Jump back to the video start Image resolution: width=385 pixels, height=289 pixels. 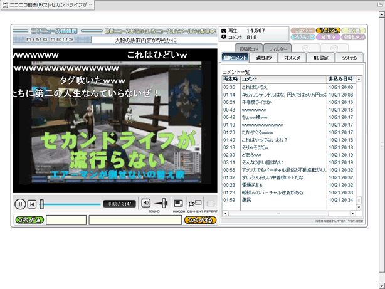coord(32,204)
